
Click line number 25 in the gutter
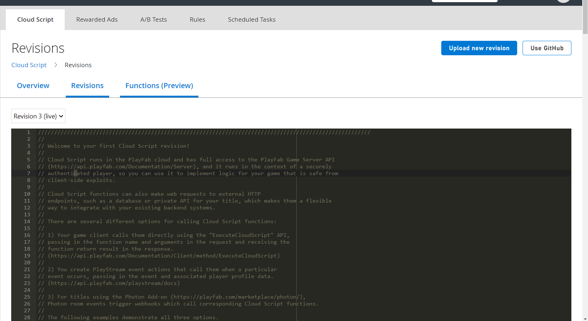coord(27,297)
